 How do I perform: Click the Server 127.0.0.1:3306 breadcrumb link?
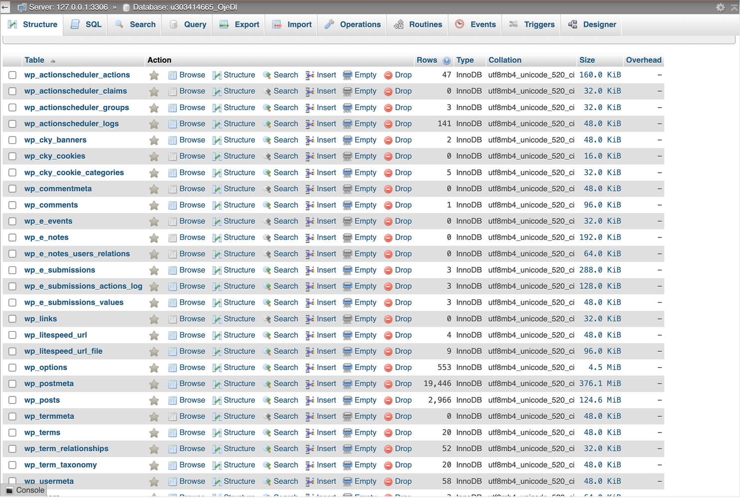click(x=68, y=7)
